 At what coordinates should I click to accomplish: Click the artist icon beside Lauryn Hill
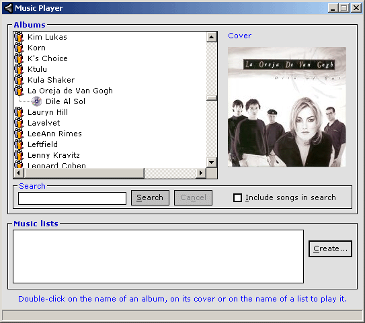click(x=19, y=112)
